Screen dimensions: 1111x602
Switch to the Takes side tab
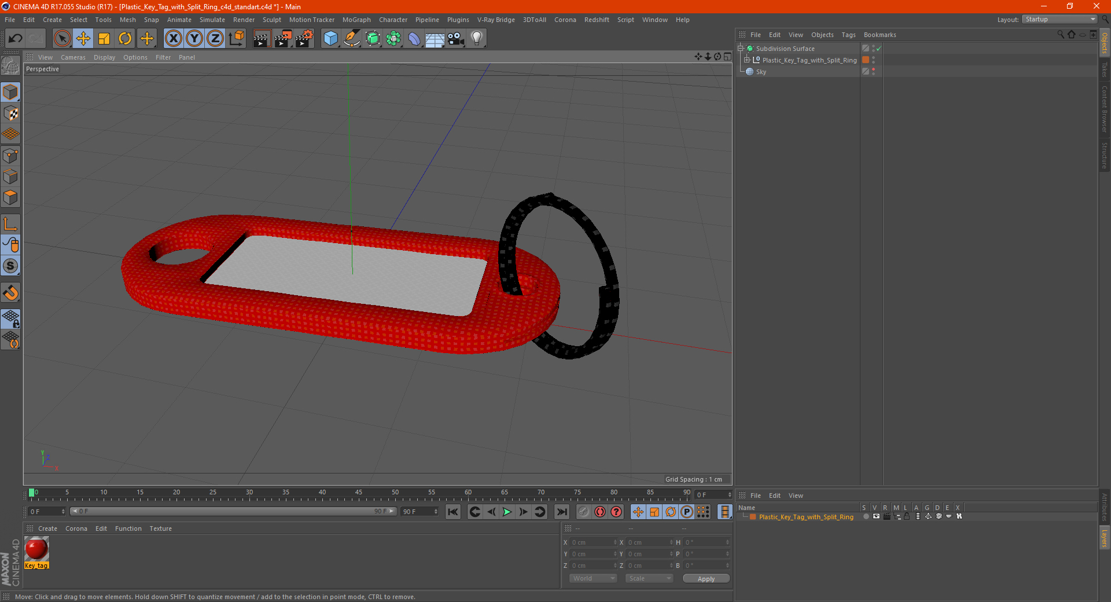click(1105, 69)
